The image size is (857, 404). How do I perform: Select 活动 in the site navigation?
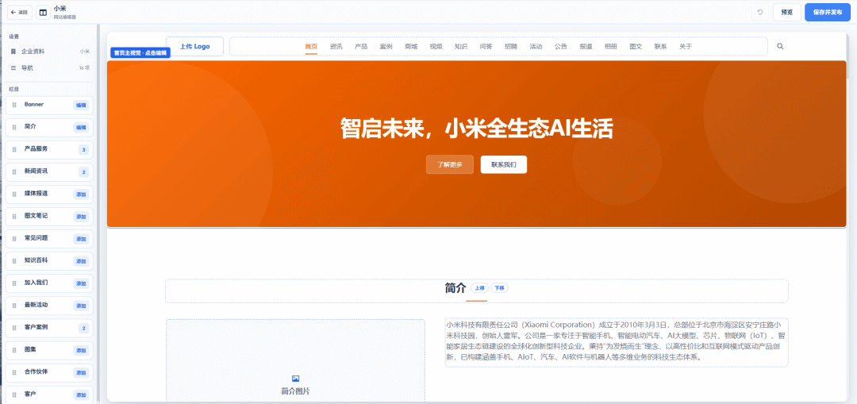(x=536, y=47)
